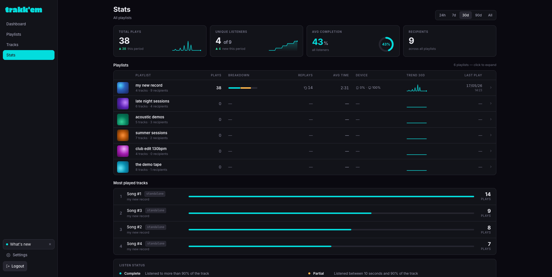The height and width of the screenshot is (277, 552).
Task: Expand the late night sessions row
Action: coord(305,104)
